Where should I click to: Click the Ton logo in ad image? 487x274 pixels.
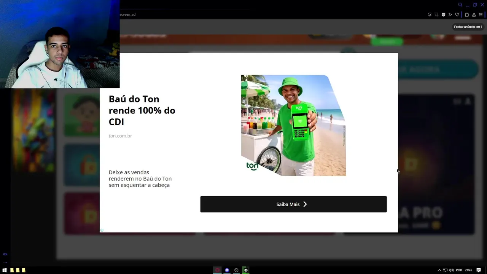[x=252, y=166]
